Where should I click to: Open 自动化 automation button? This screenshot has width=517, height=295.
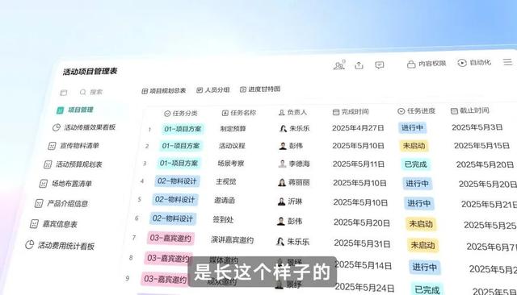point(474,63)
